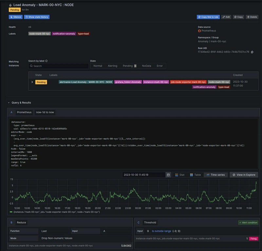Copy link to rule
The width and height of the screenshot is (262, 251).
(208, 17)
